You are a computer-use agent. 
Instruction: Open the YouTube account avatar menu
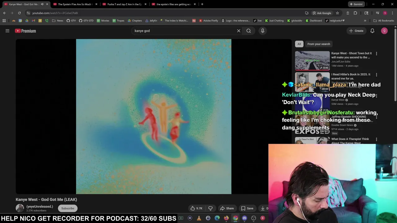[384, 31]
